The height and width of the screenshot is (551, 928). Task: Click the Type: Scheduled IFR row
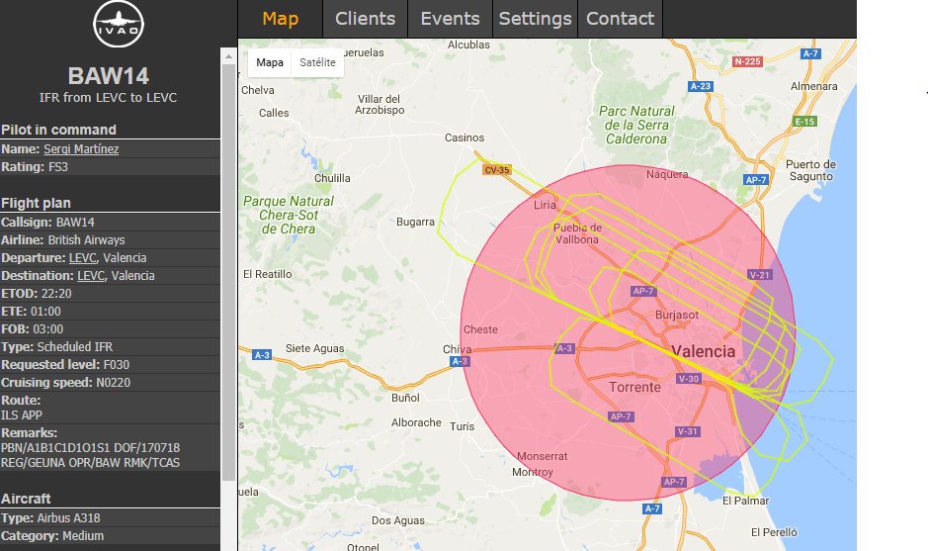110,346
